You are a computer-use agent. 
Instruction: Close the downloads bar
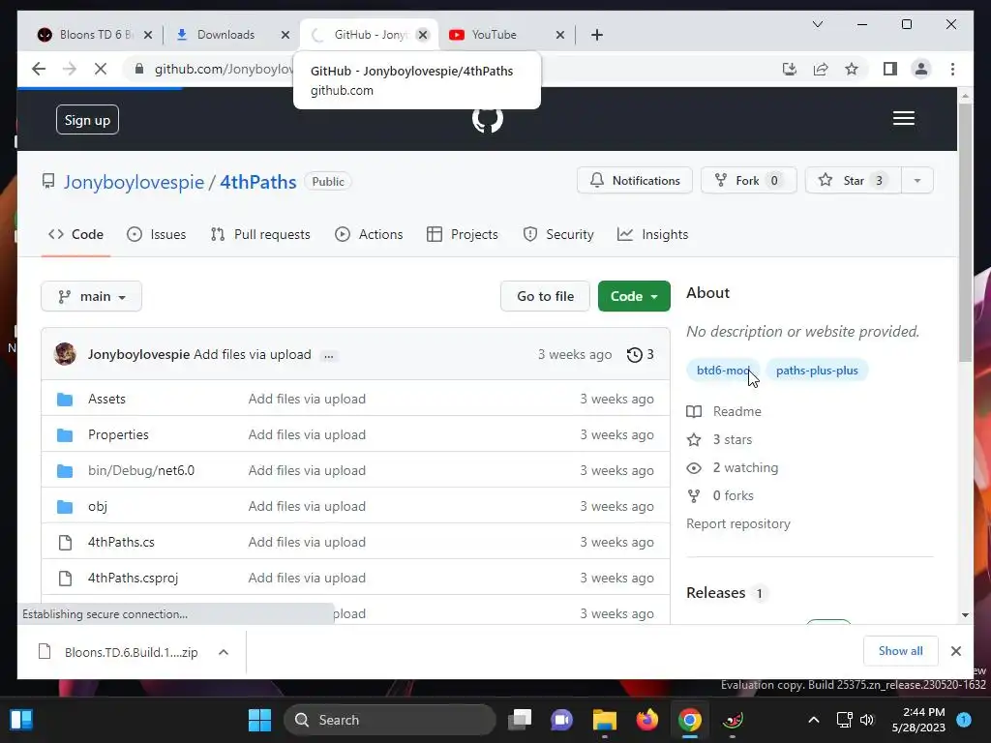point(955,651)
